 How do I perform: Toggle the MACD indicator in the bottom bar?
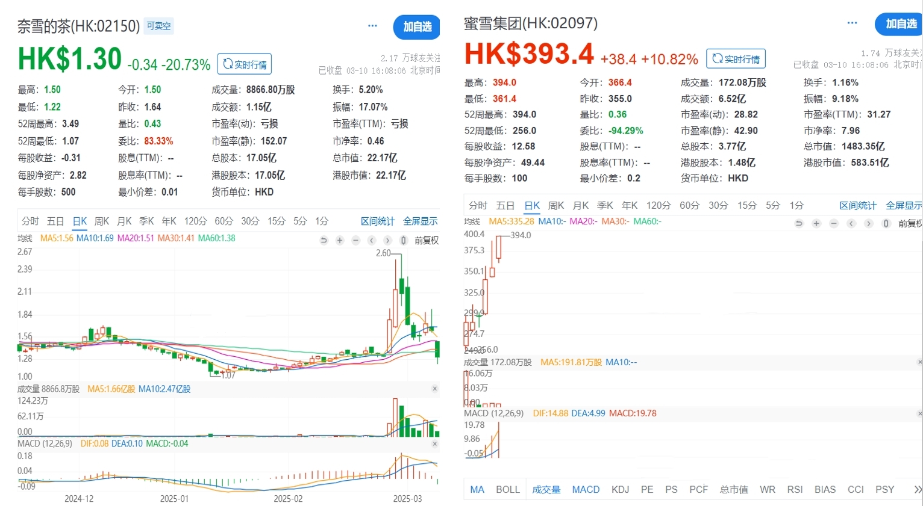click(x=586, y=489)
